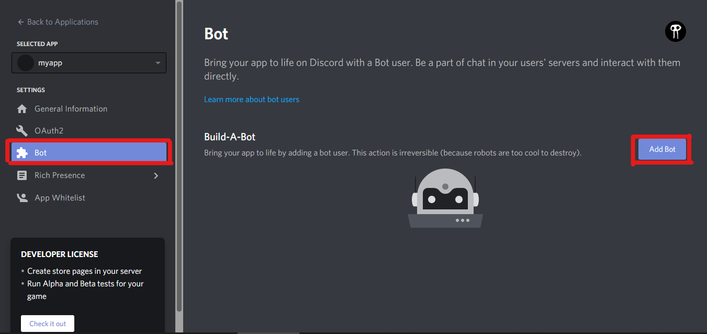Click the Bot puzzle piece icon
This screenshot has width=707, height=334.
22,153
